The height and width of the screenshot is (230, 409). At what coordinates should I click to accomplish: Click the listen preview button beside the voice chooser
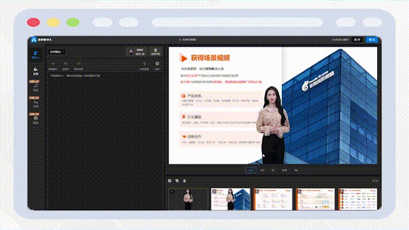tap(155, 52)
